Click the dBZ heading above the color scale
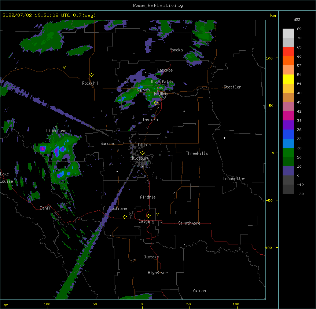The height and width of the screenshot is (309, 316). [297, 19]
